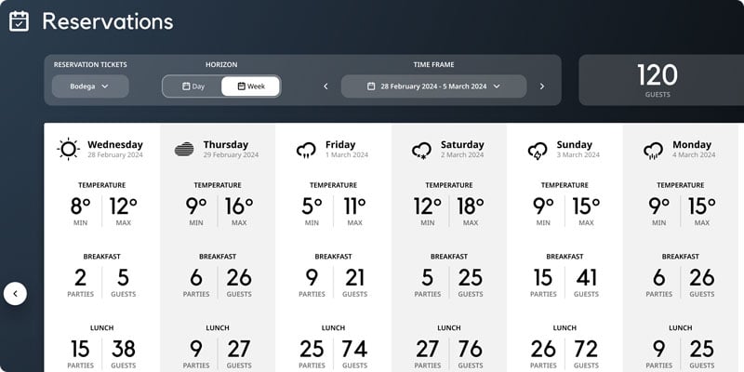Click Sunday lunch 26 parties value

tap(543, 350)
